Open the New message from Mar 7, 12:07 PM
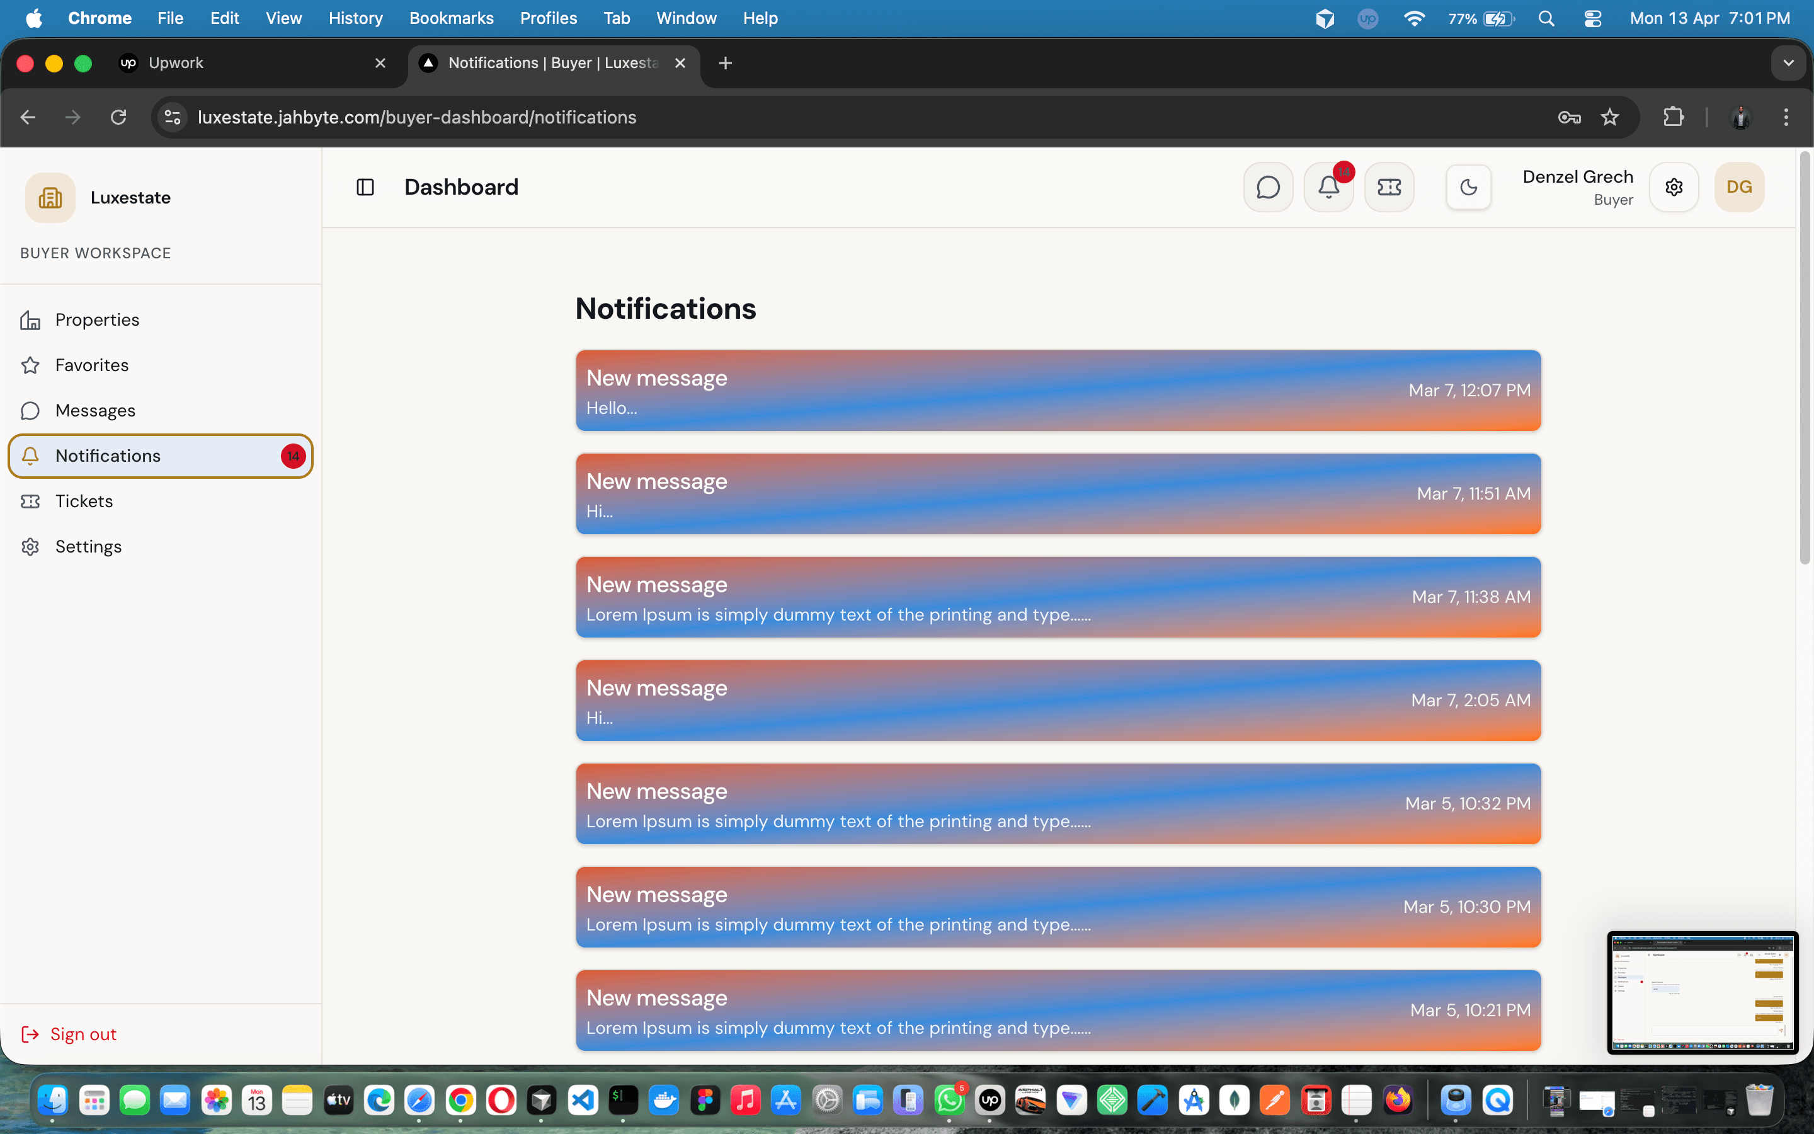Viewport: 1814px width, 1134px height. click(x=1058, y=390)
